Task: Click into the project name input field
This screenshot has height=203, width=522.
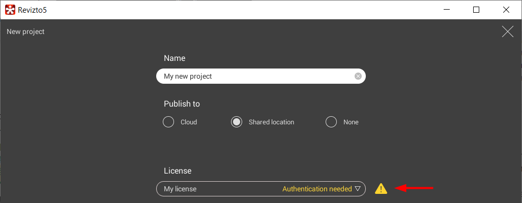Action: (254, 76)
